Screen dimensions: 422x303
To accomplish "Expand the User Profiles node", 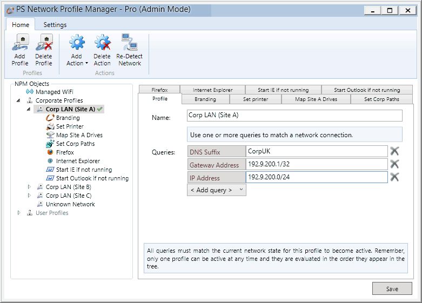I will pos(19,213).
